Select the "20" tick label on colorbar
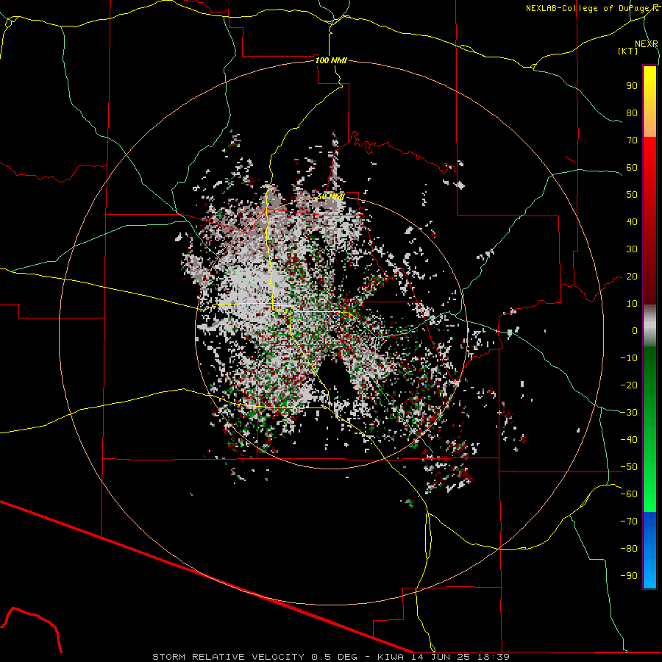 632,277
